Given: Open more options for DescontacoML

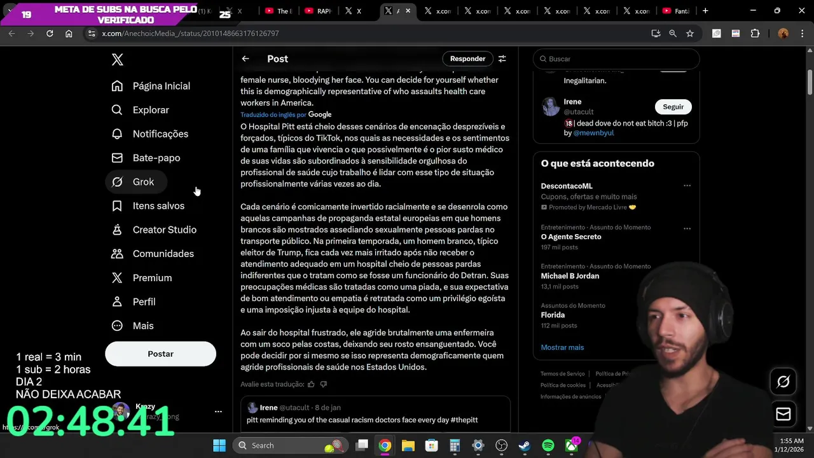Looking at the screenshot, I should tap(687, 186).
